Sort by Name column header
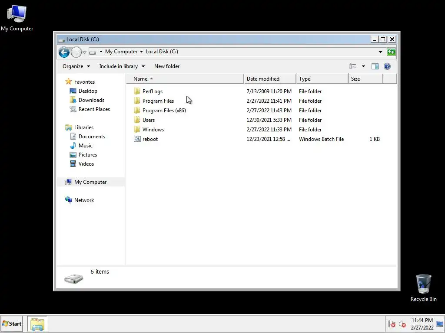This screenshot has height=333, width=445. [185, 79]
